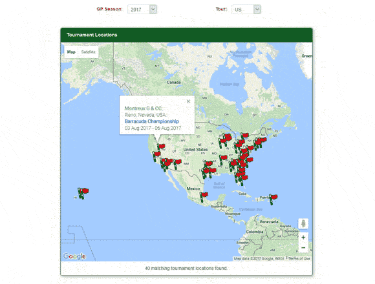Open the Terms of Use link
The width and height of the screenshot is (375, 284).
coord(299,258)
